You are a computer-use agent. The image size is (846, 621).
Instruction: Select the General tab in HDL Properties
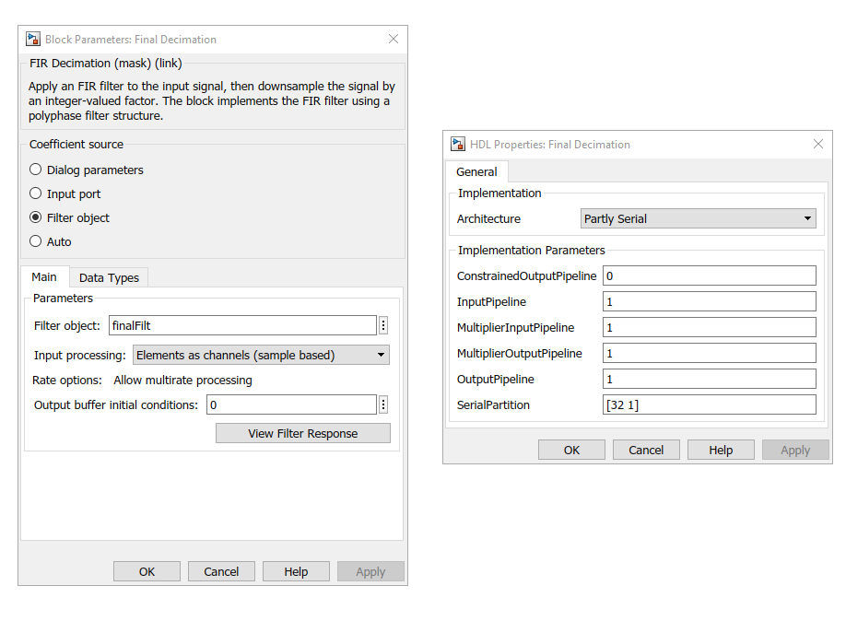click(476, 171)
